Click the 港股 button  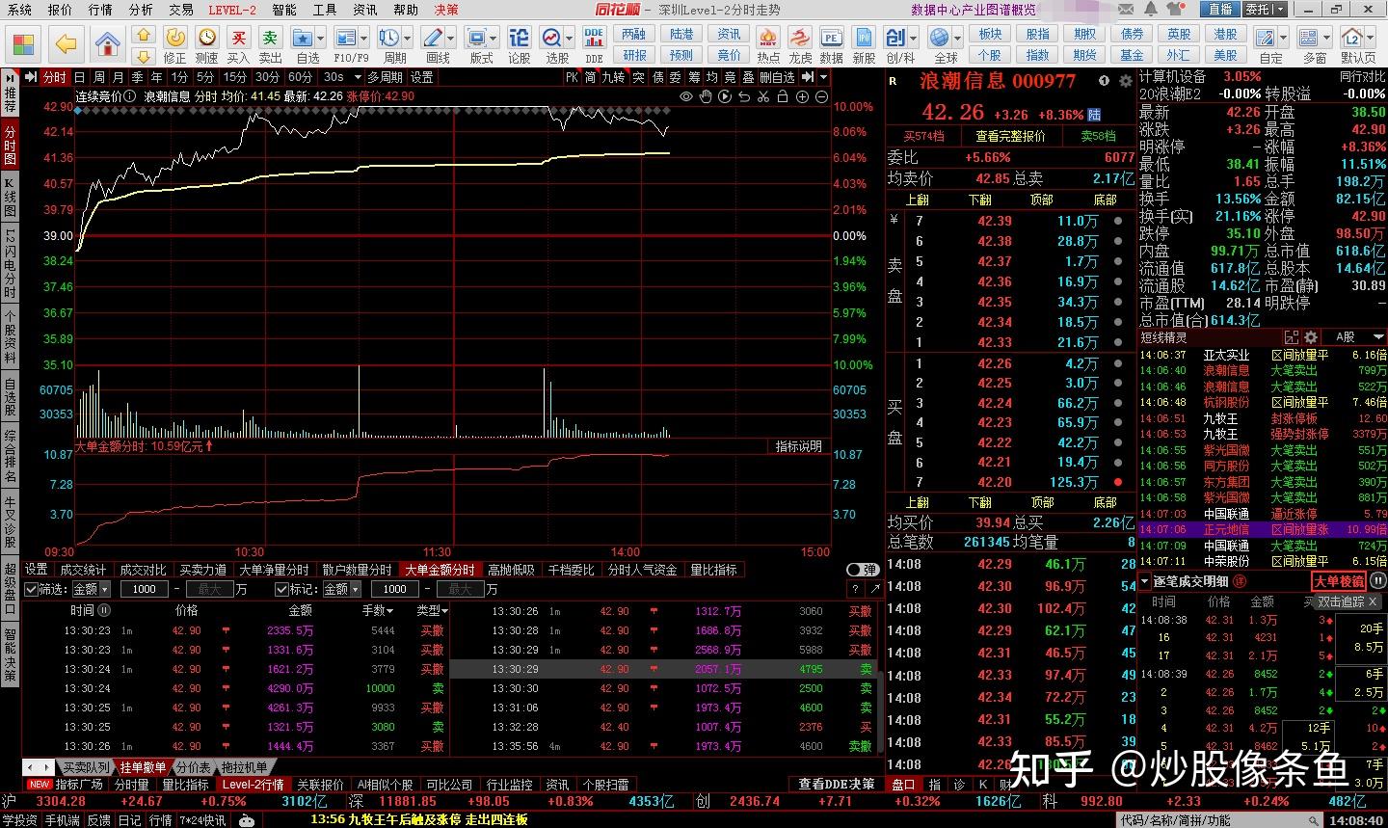click(1225, 34)
